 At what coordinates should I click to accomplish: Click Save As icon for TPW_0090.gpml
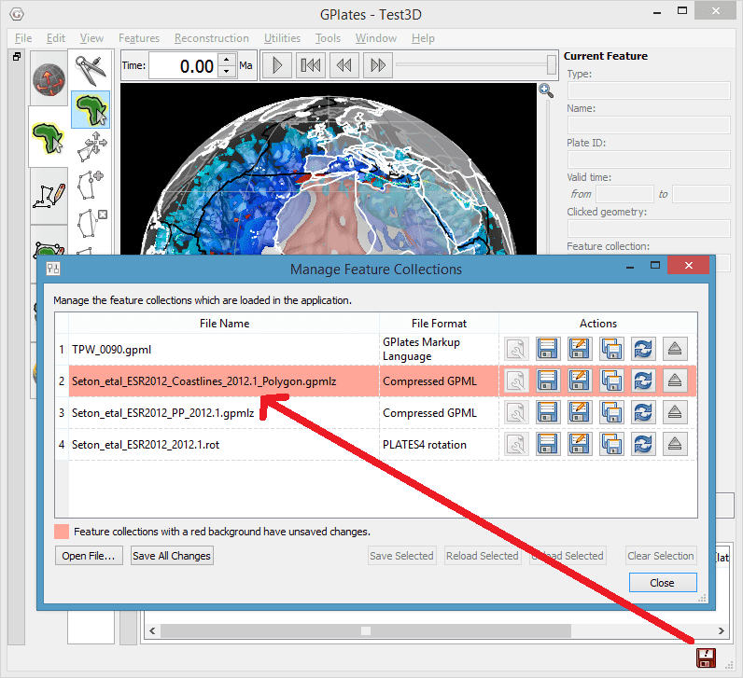[580, 350]
